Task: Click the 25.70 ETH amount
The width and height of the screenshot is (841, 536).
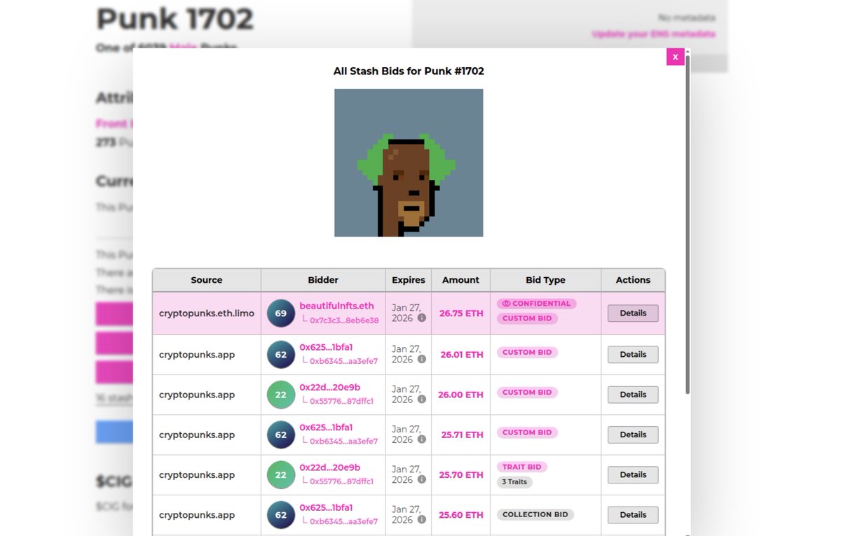Action: pyautogui.click(x=461, y=474)
